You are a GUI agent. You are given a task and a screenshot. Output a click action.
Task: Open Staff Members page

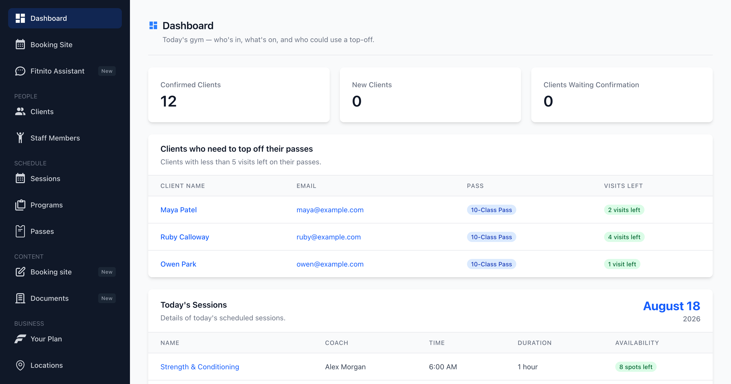click(65, 138)
